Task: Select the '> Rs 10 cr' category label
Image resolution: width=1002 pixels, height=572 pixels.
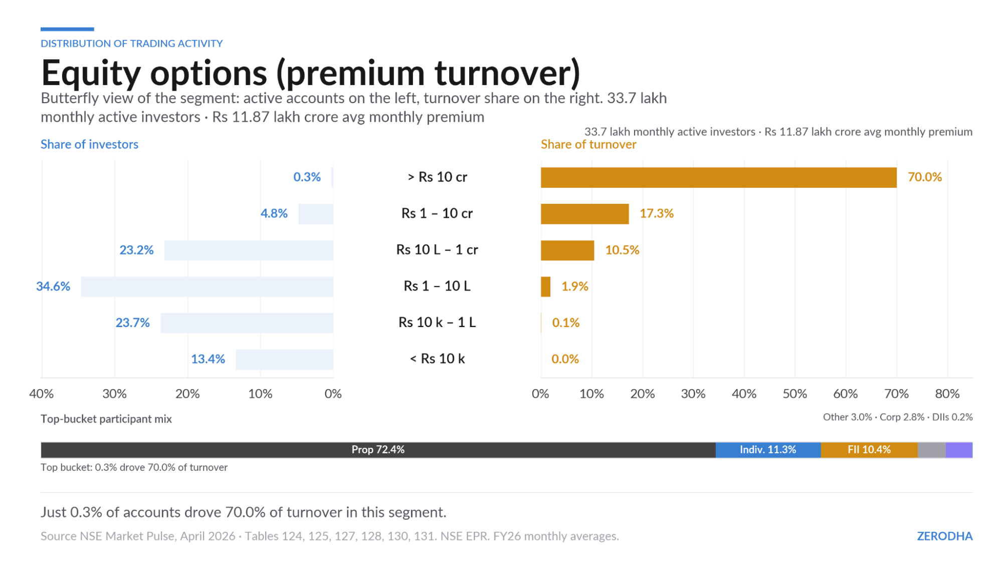Action: click(x=437, y=177)
